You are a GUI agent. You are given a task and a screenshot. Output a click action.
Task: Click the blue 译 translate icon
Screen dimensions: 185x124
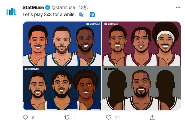tap(92, 15)
